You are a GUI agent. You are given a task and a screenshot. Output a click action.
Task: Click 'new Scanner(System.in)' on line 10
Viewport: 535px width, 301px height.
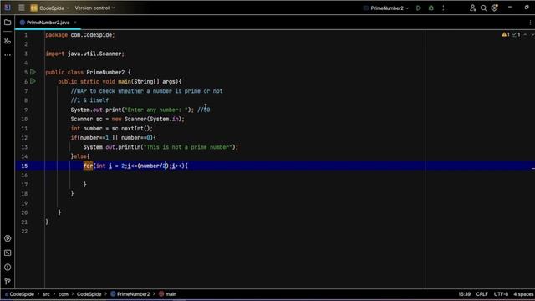click(x=146, y=119)
